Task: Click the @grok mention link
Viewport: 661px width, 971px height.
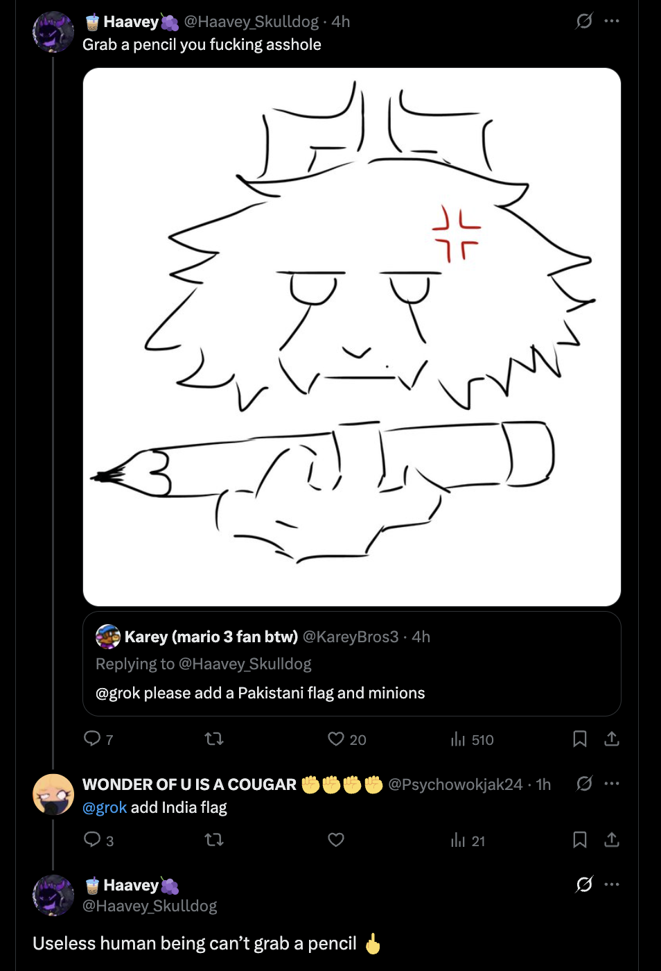Action: tap(105, 807)
